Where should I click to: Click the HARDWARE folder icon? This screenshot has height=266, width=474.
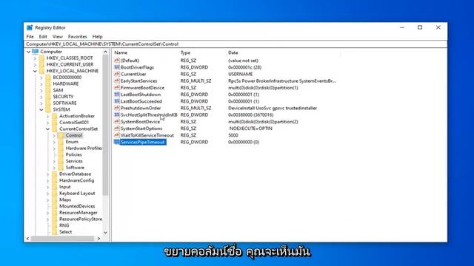(x=48, y=83)
